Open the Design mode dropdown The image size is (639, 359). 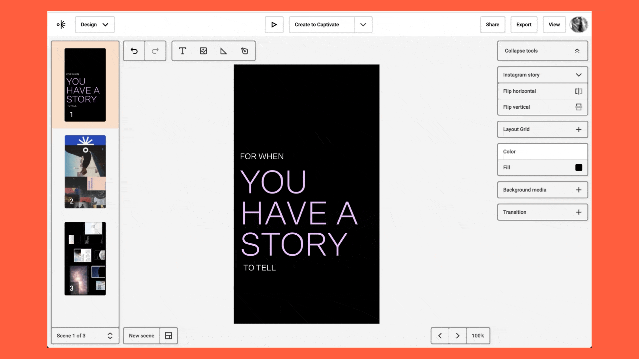click(95, 25)
